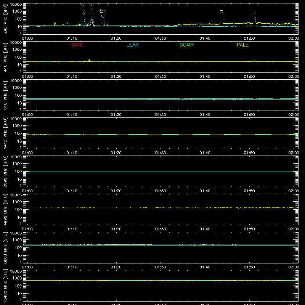Click the 01:00 time label under 410 MHz plot

coord(27,77)
